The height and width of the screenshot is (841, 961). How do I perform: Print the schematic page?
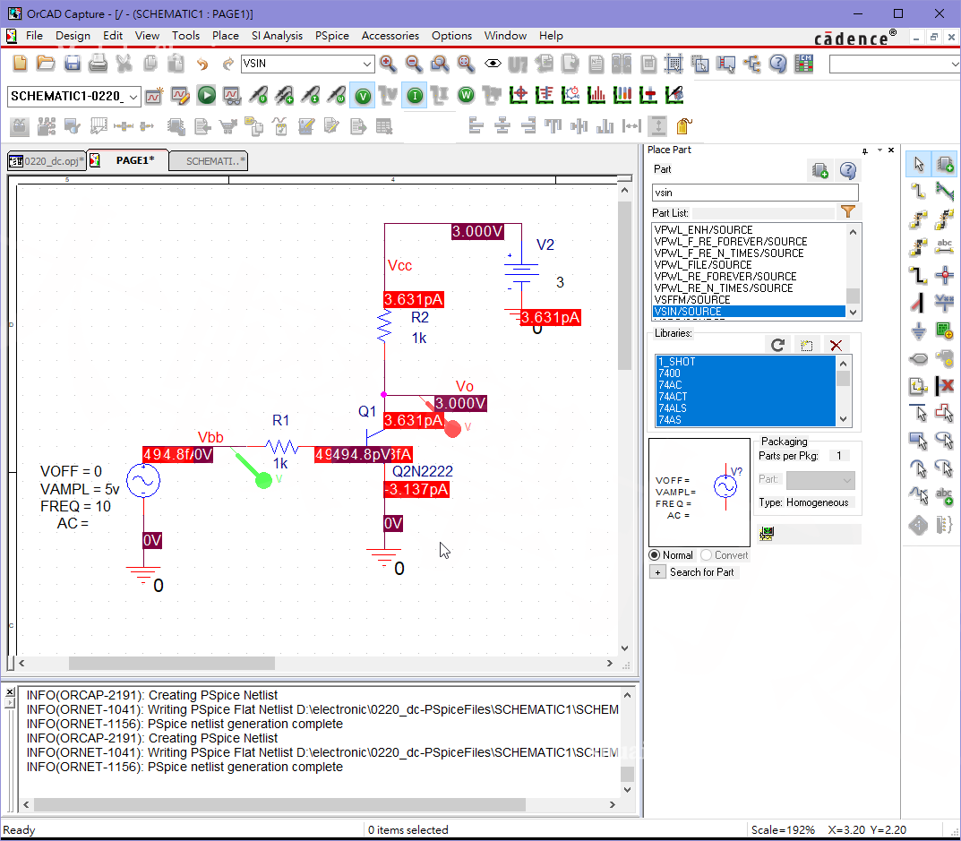click(x=98, y=63)
